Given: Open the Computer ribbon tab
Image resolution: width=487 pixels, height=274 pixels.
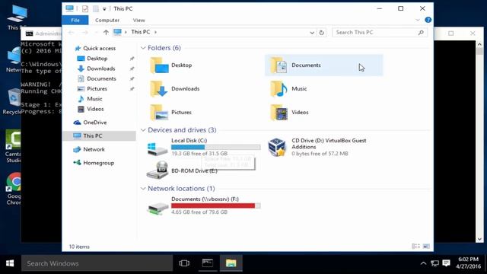Looking at the screenshot, I should coord(107,21).
